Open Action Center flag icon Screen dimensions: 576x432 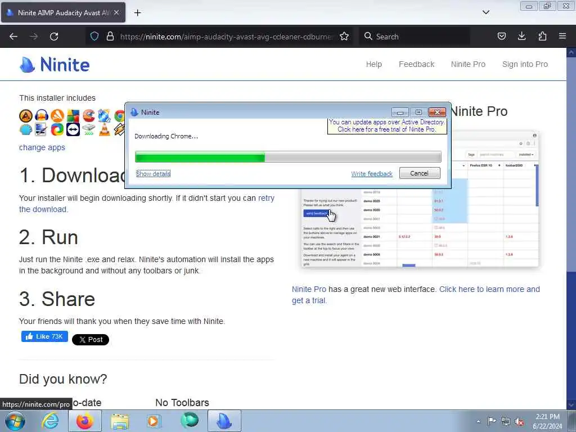tap(492, 421)
